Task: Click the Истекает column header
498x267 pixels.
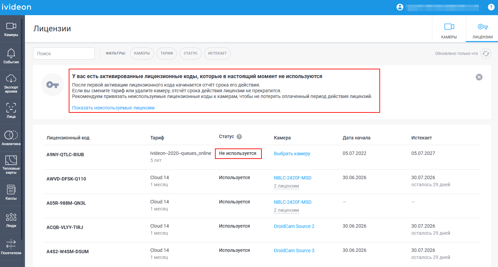Action: pos(422,138)
